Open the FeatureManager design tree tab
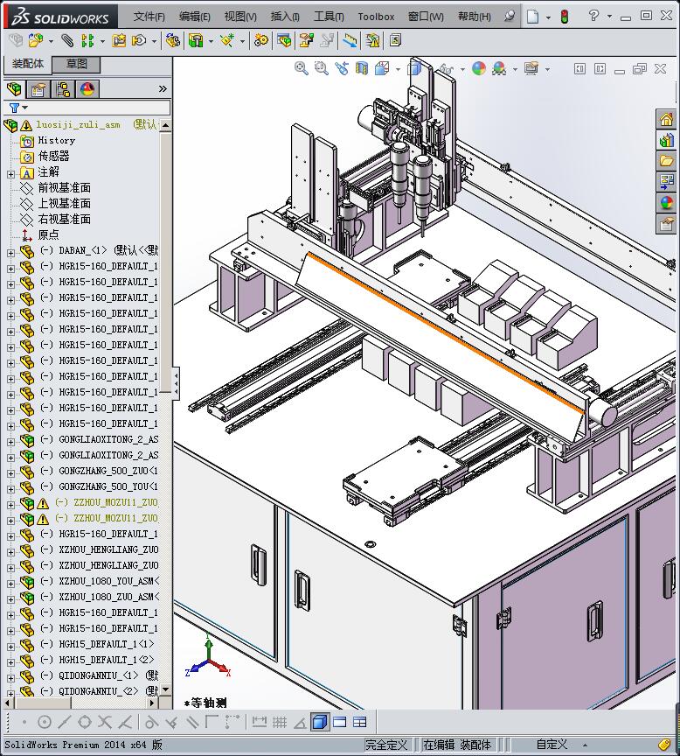The image size is (680, 756). pyautogui.click(x=15, y=89)
